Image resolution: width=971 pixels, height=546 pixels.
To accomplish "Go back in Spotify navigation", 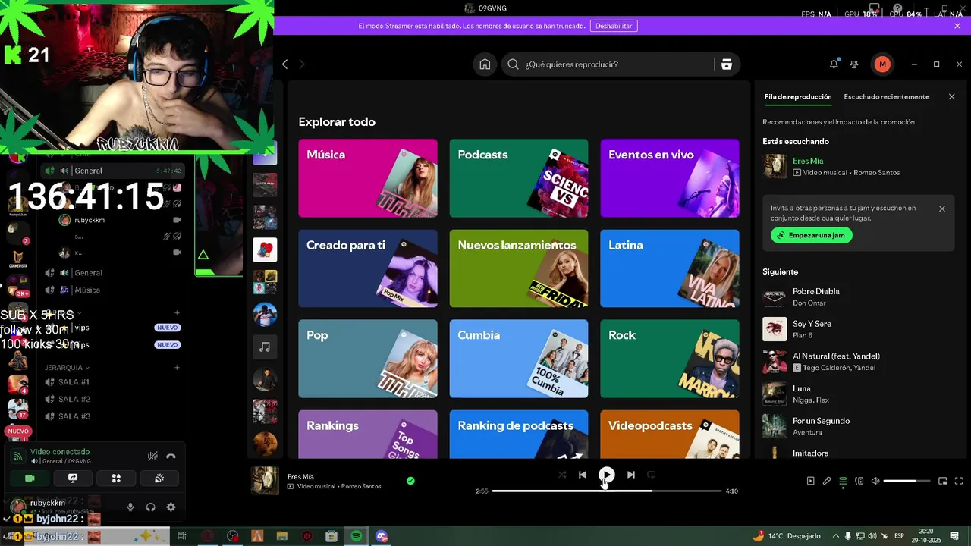I will [x=285, y=64].
